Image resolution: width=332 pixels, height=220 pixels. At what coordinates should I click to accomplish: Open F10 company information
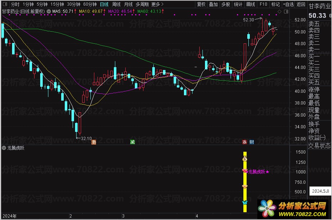[263, 4]
